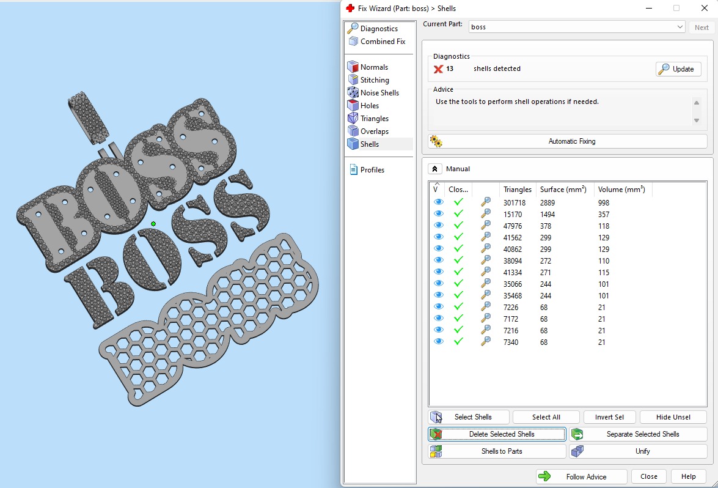Image resolution: width=718 pixels, height=488 pixels.
Task: Activate the Select Shells tool
Action: pos(469,417)
